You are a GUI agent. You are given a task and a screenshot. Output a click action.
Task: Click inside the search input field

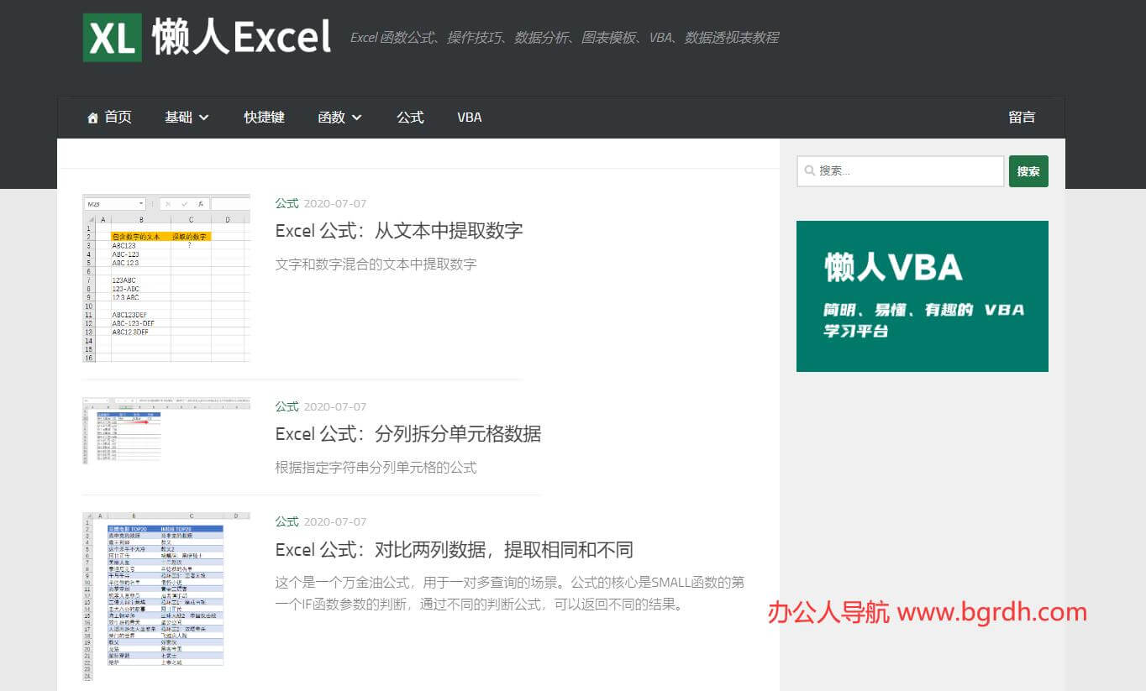click(899, 170)
